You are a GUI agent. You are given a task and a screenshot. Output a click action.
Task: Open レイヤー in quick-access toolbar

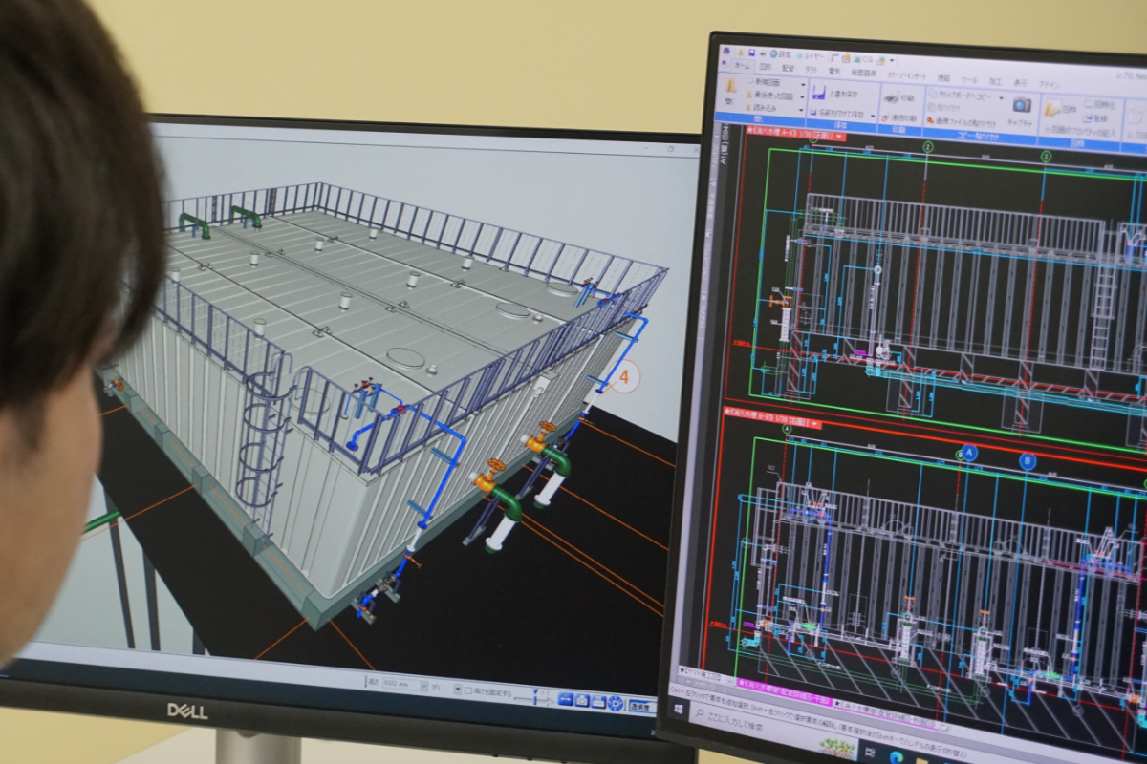pos(811,56)
